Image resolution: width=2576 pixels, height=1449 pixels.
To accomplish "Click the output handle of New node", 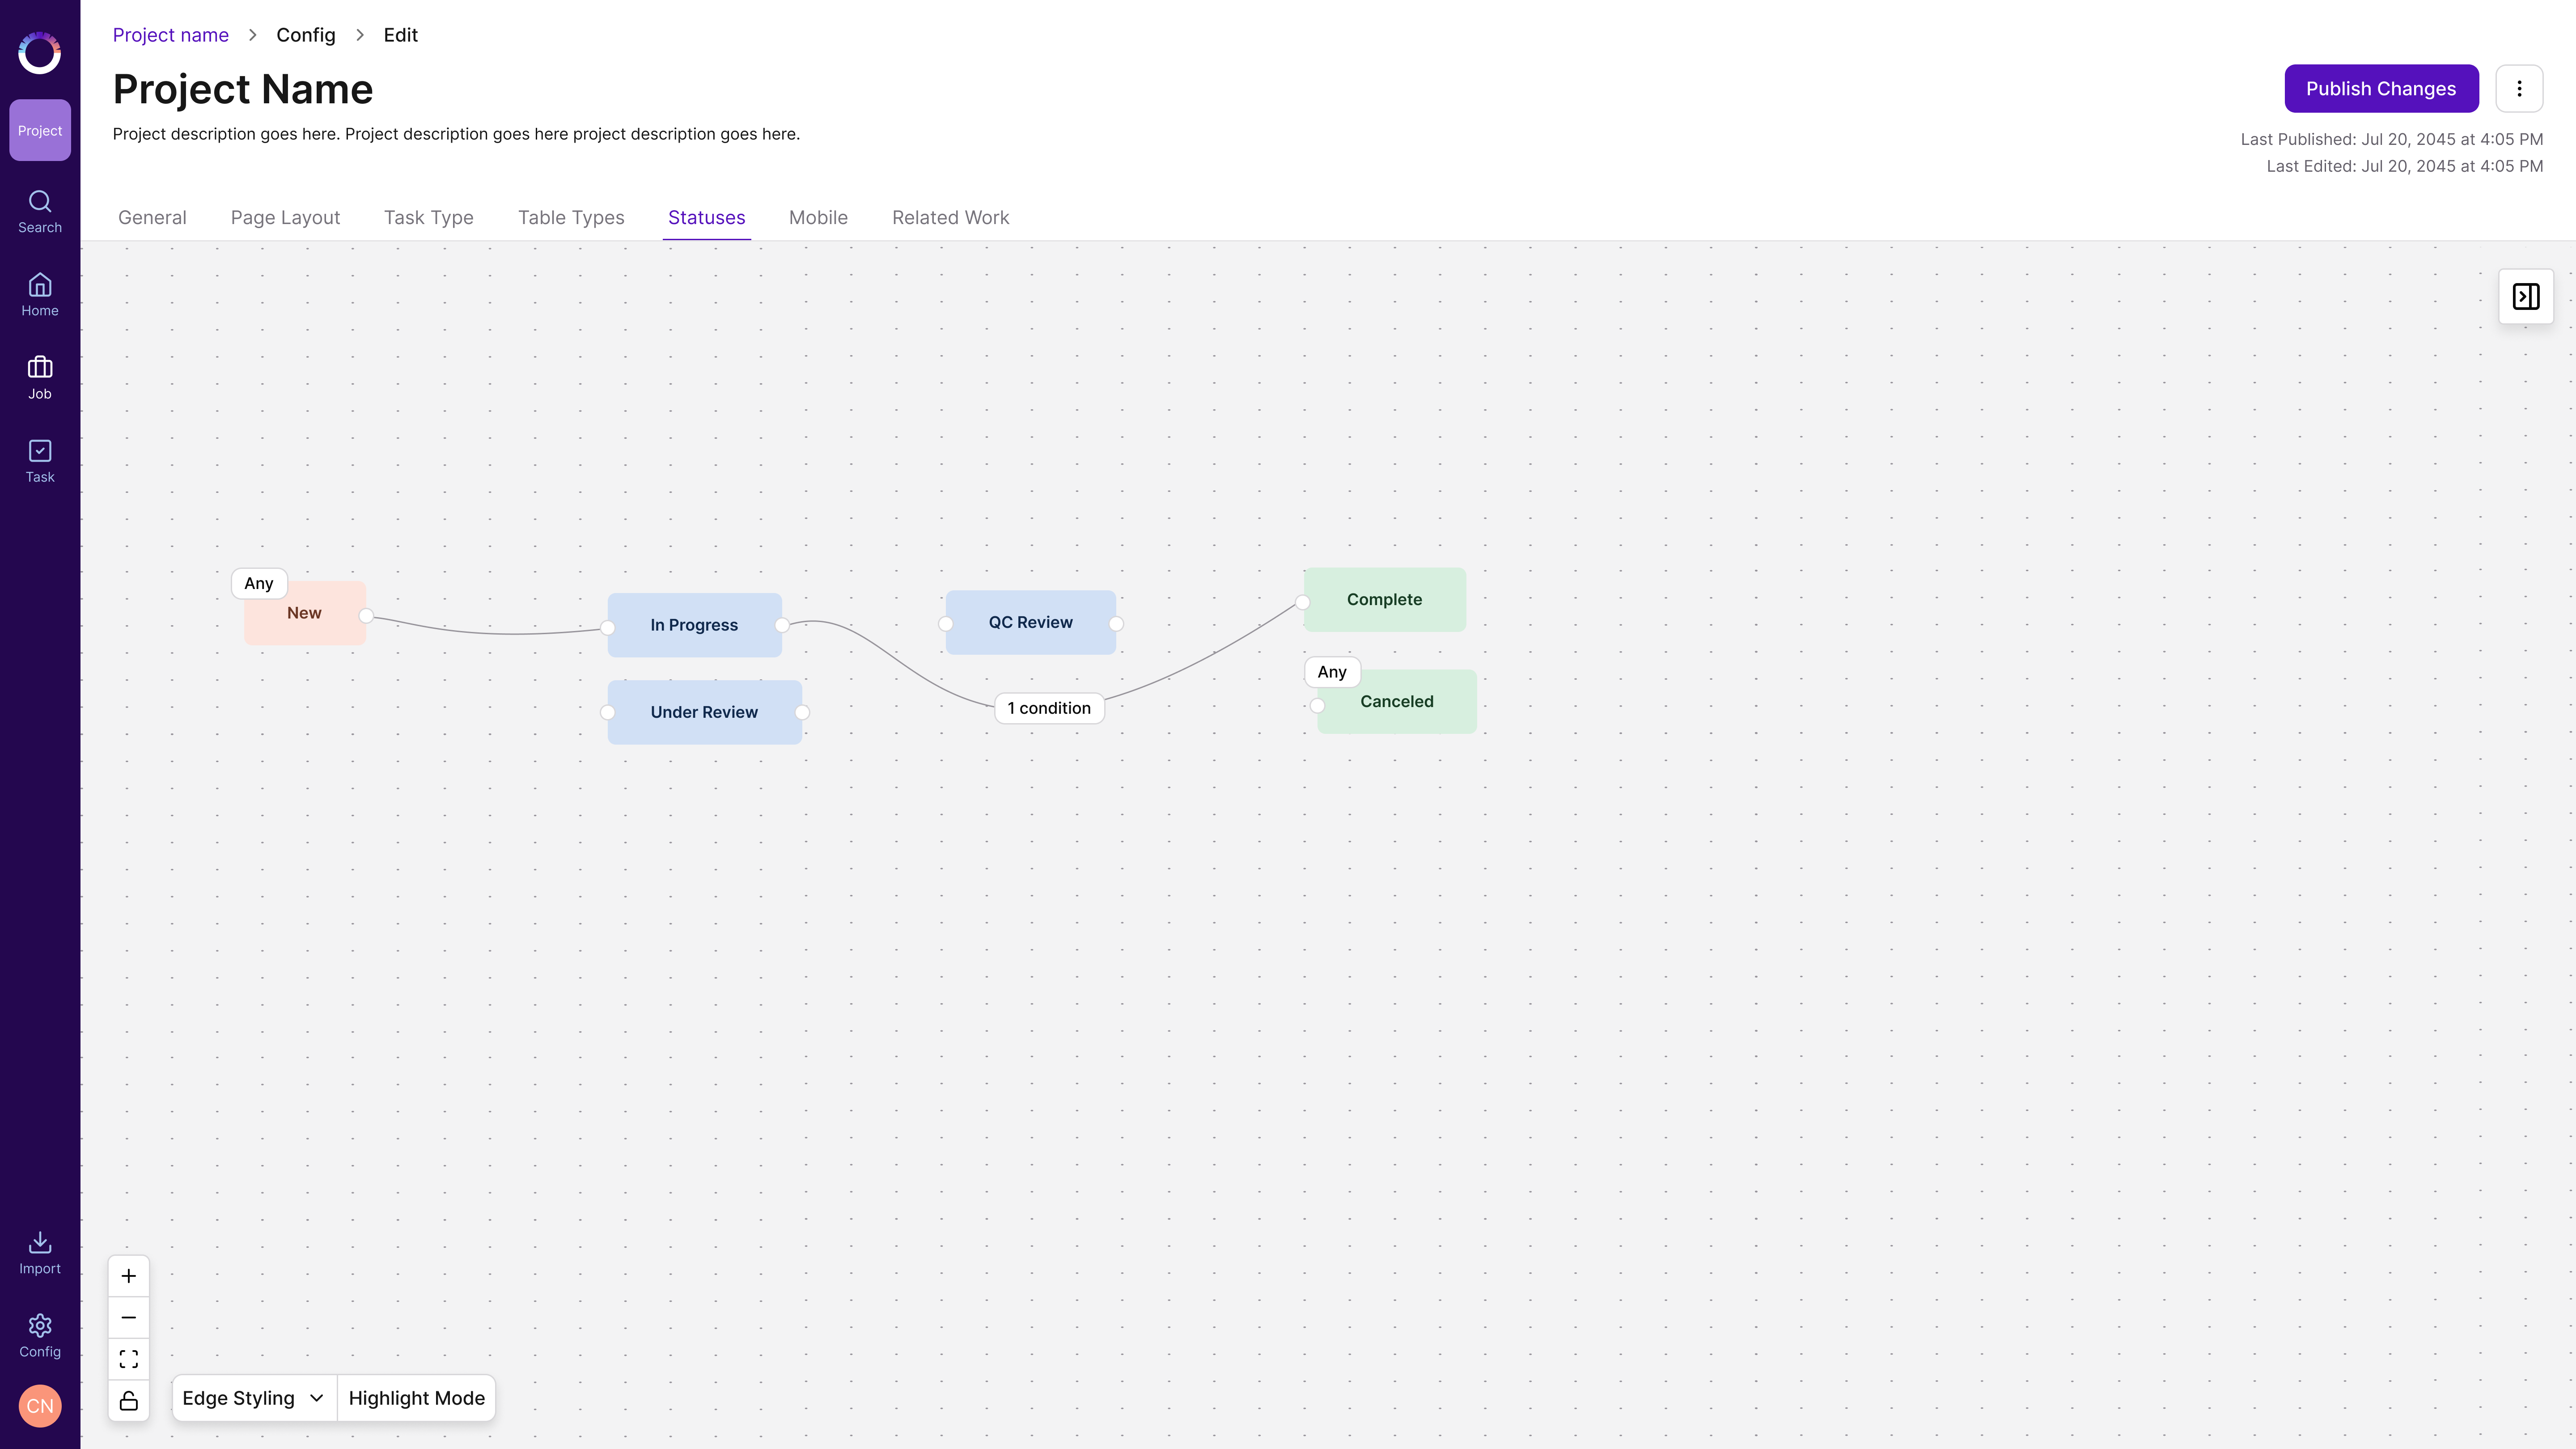I will 366,616.
